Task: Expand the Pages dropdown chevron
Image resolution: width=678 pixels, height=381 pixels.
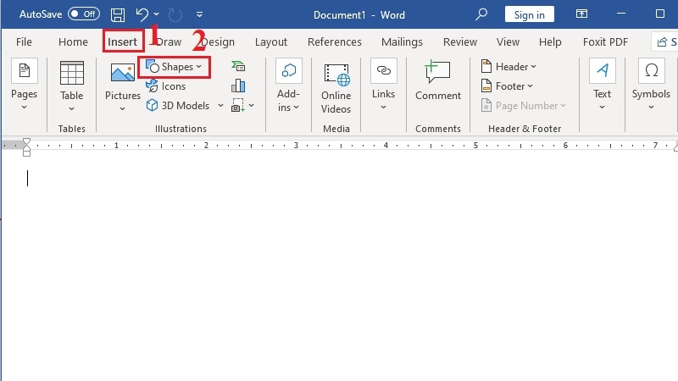Action: [25, 108]
